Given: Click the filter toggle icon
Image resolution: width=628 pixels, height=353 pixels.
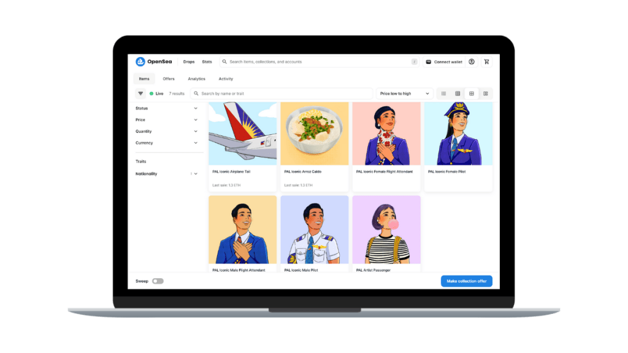Looking at the screenshot, I should 140,94.
